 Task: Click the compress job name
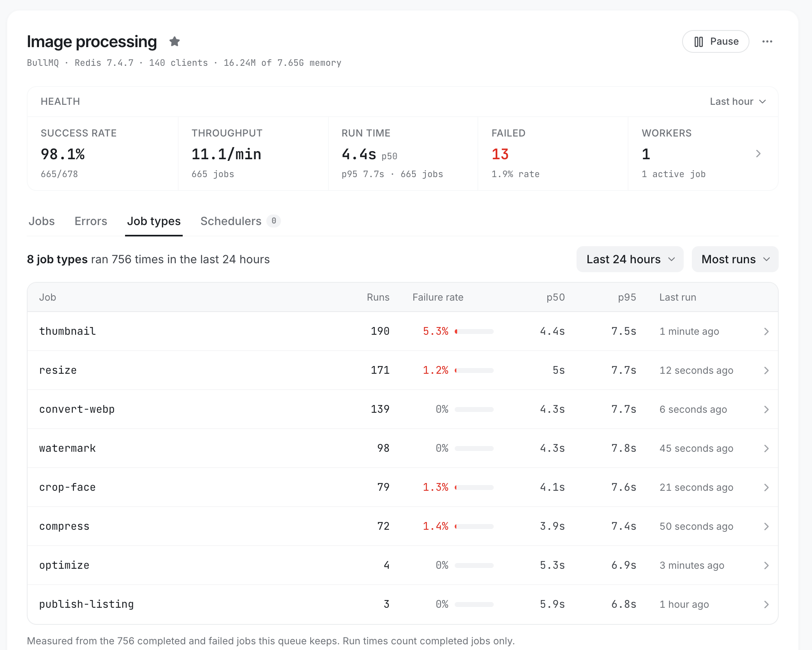[x=64, y=526]
